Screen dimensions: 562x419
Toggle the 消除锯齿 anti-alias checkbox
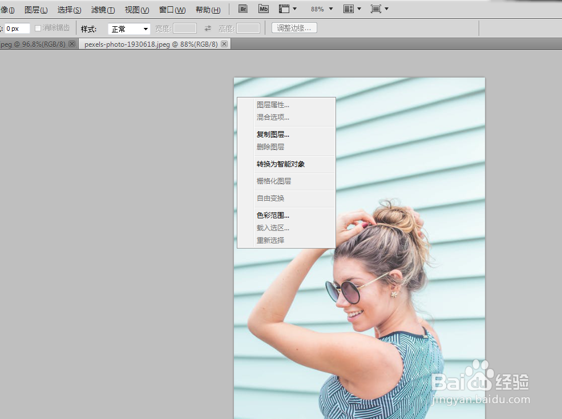pos(38,28)
